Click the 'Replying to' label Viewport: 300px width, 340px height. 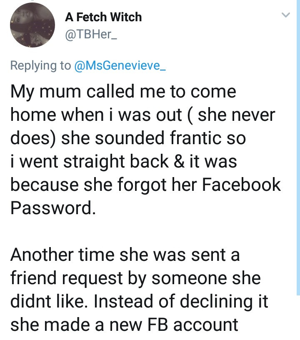(40, 65)
